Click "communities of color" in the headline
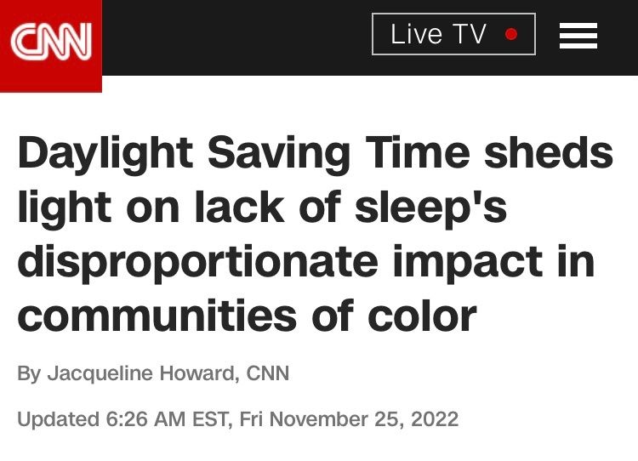Viewport: 638px width, 461px height. tap(247, 316)
